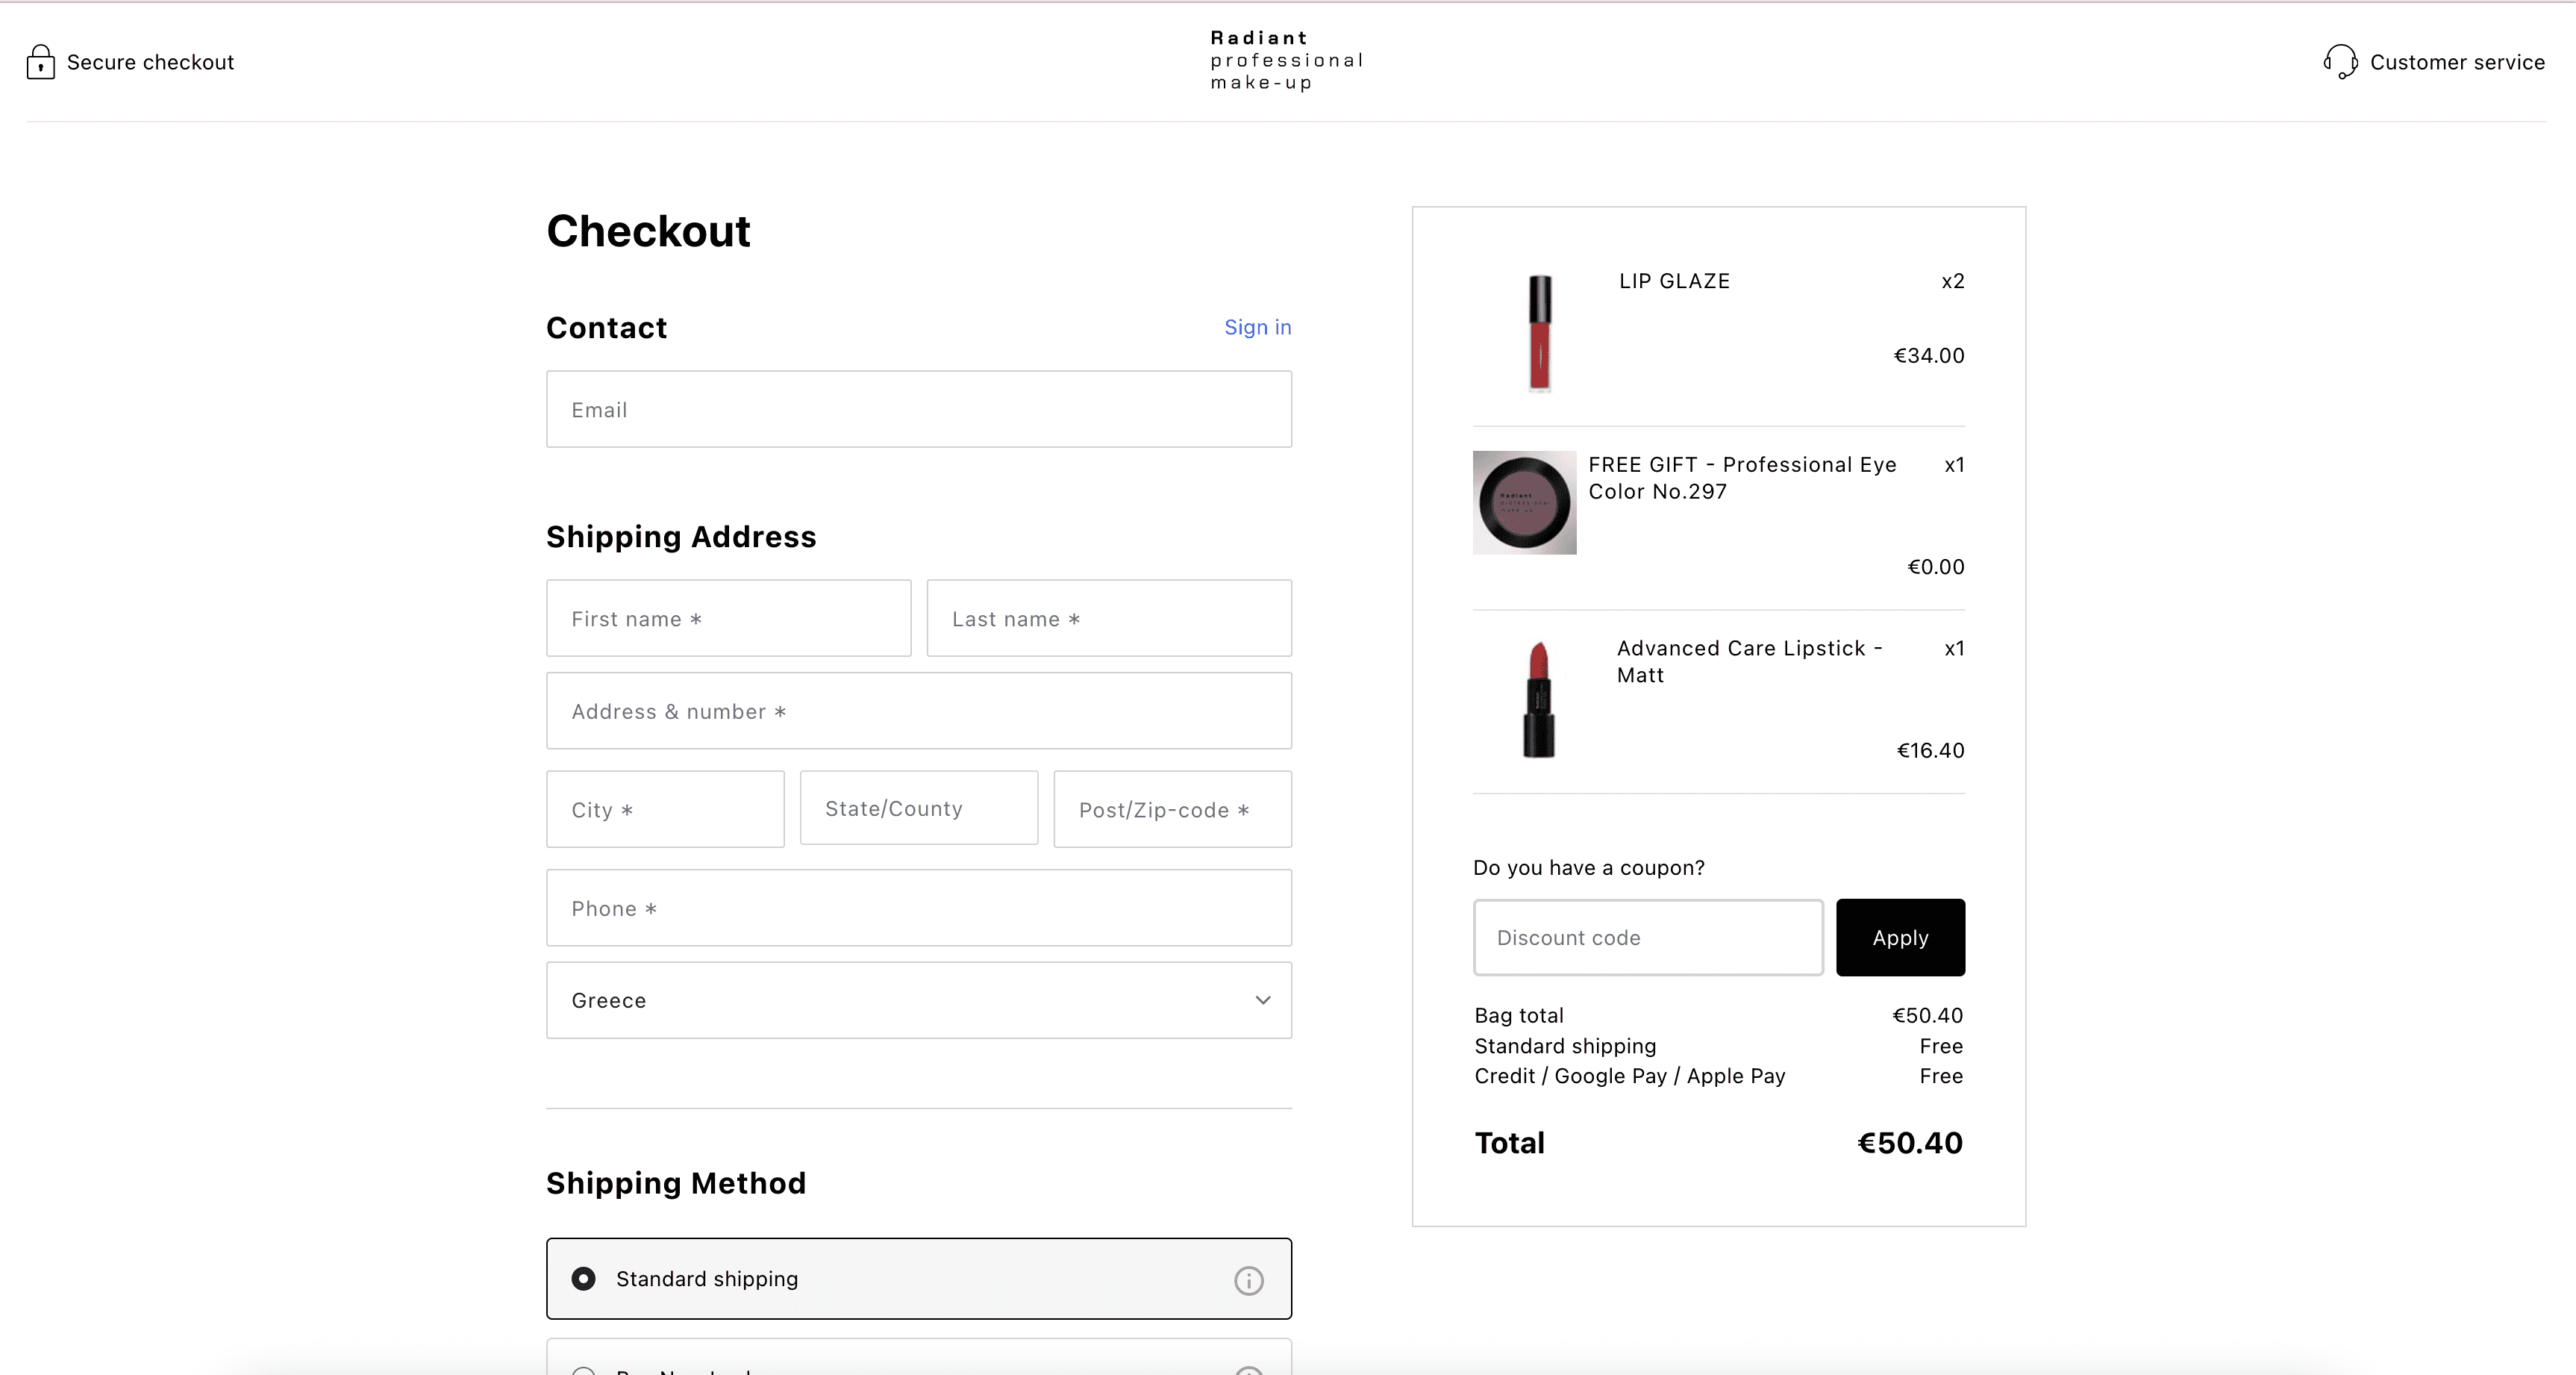The width and height of the screenshot is (2576, 1375).
Task: Click the Post/Zip-code field
Action: pyautogui.click(x=1172, y=810)
